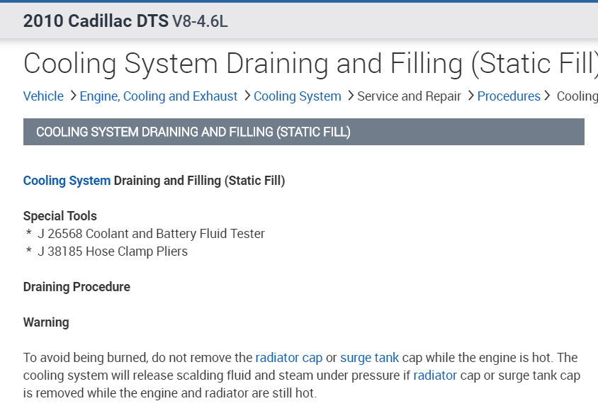Open the bold Cooling System link in the article heading
This screenshot has width=598, height=418.
(x=67, y=181)
